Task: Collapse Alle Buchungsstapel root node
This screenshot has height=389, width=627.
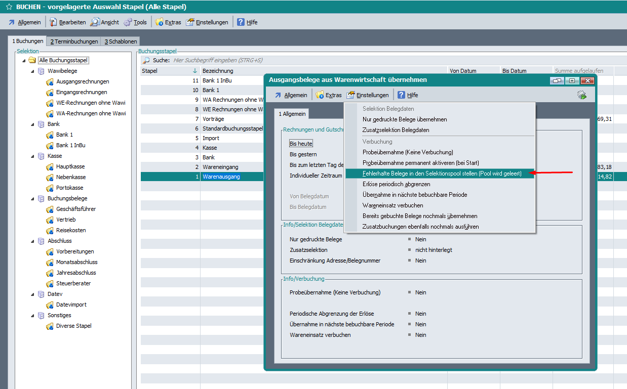Action: pos(24,61)
